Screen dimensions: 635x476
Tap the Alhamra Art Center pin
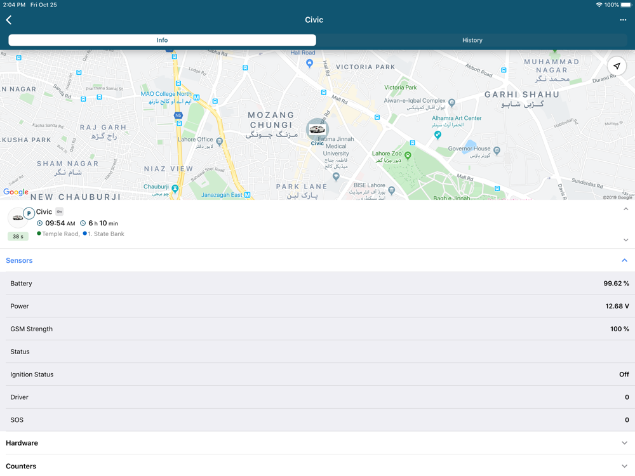pyautogui.click(x=438, y=135)
